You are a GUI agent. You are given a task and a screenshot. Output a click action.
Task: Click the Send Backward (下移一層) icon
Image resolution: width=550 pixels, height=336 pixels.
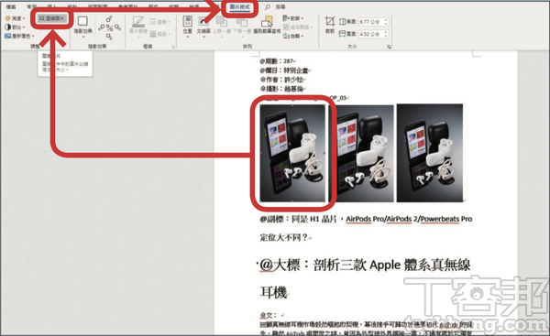click(242, 22)
